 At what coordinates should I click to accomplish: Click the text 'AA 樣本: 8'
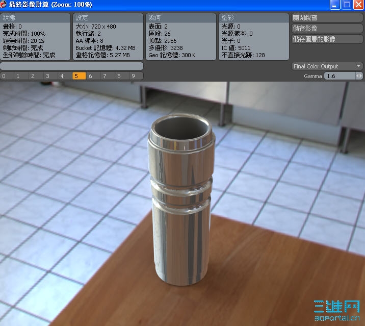89,41
